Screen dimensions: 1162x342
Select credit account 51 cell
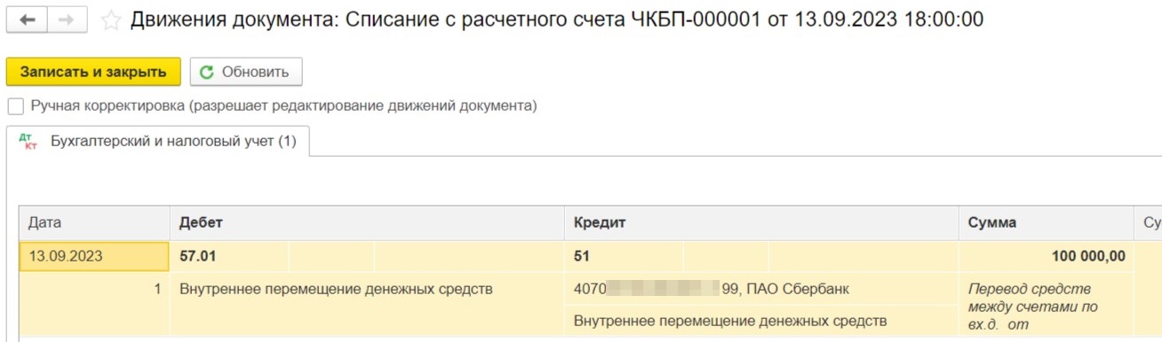pyautogui.click(x=624, y=256)
